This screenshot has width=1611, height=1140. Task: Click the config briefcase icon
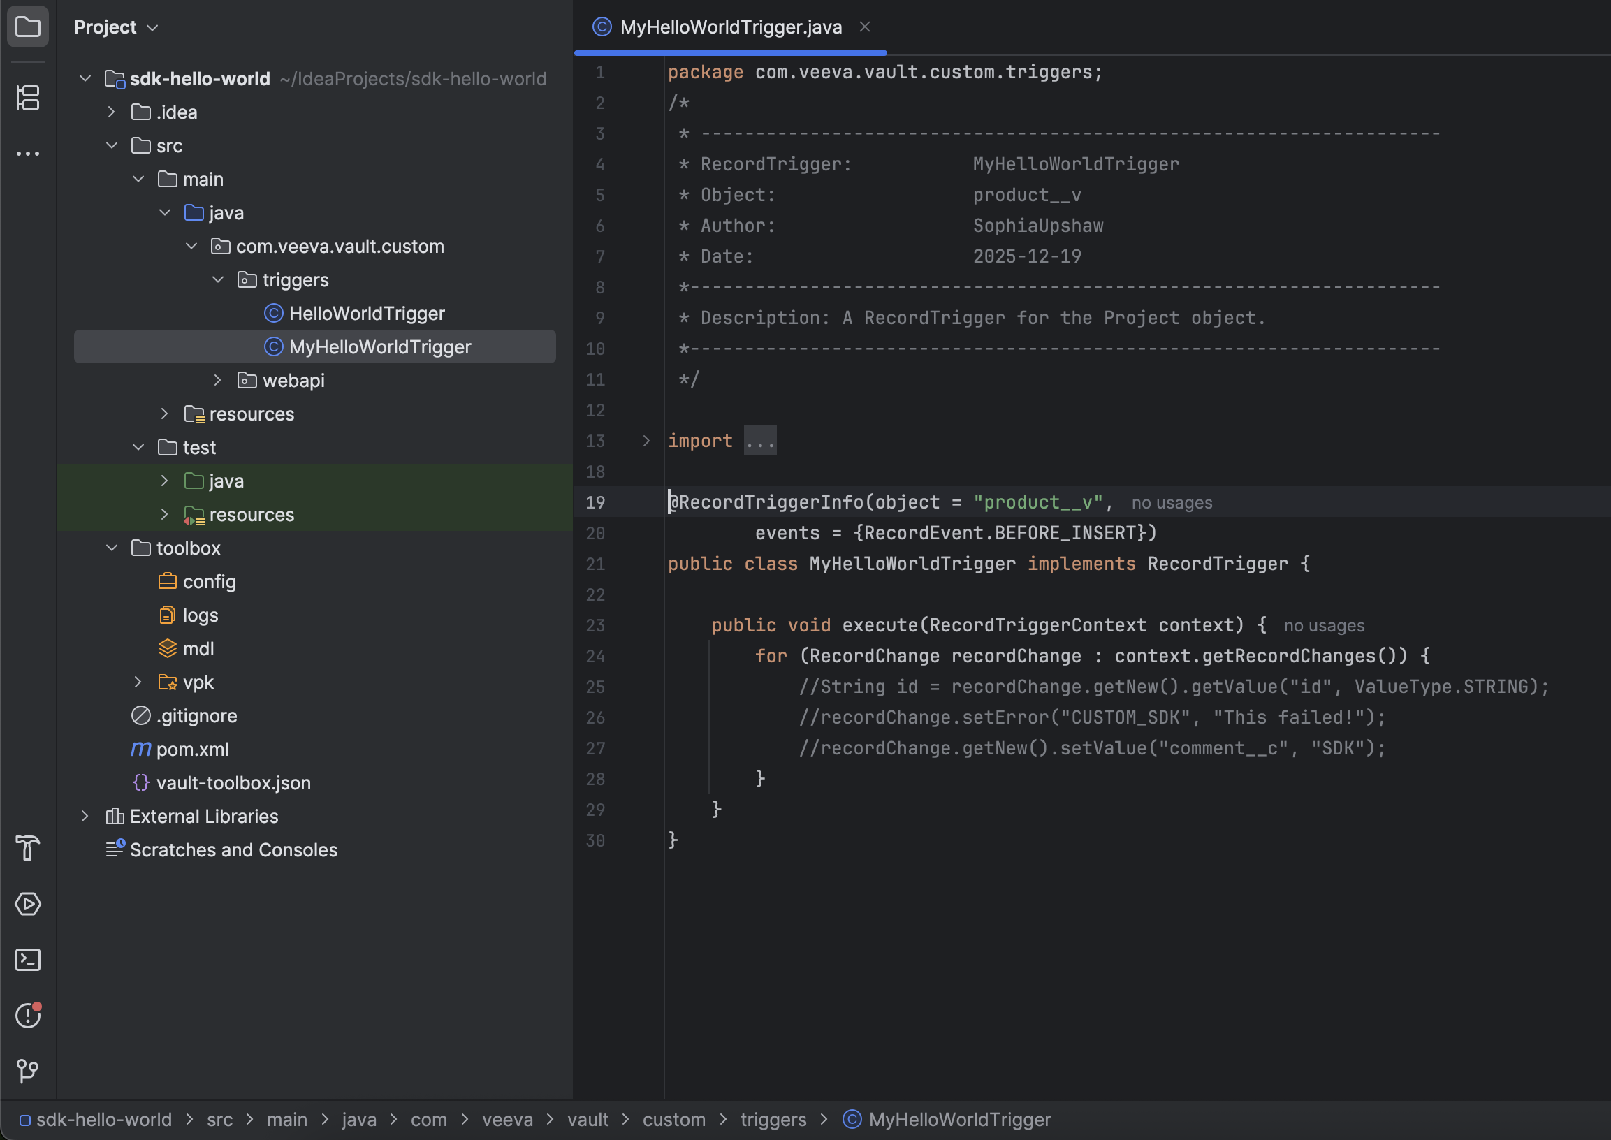[167, 581]
